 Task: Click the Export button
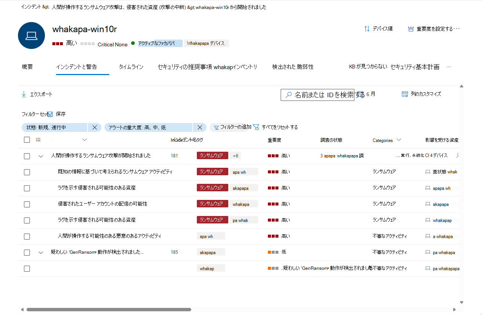(x=37, y=94)
